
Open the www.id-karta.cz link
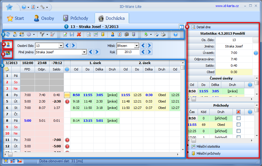point(227,6)
